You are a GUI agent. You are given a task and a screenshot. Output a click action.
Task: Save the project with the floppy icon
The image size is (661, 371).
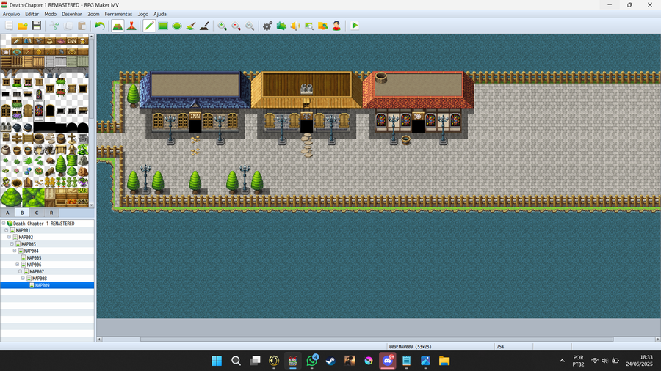click(x=37, y=26)
